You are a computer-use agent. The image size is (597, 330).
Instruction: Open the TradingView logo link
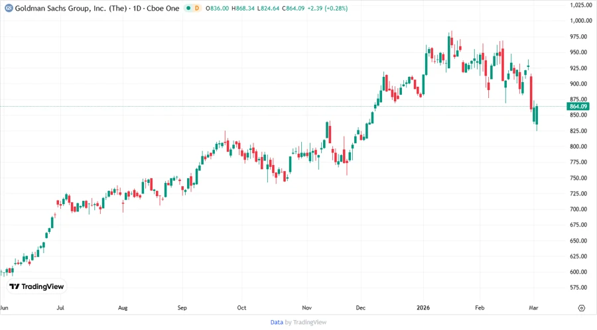36,286
